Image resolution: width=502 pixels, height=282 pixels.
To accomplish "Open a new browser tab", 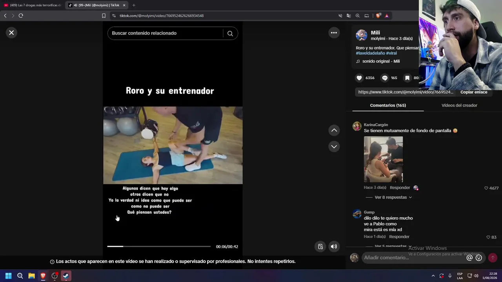I will [x=134, y=5].
